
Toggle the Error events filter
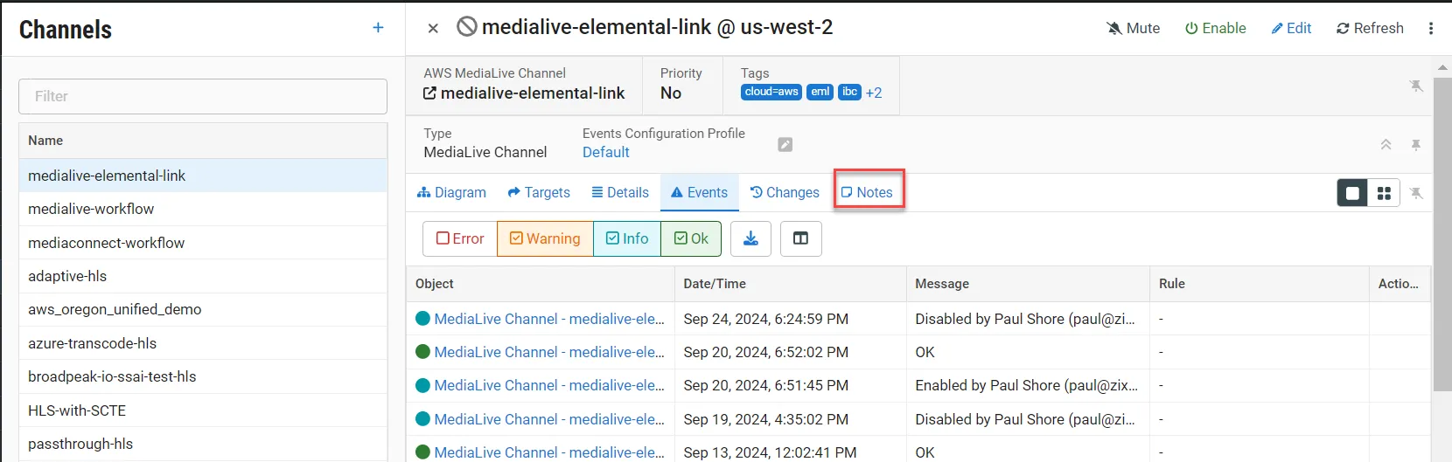pos(460,238)
